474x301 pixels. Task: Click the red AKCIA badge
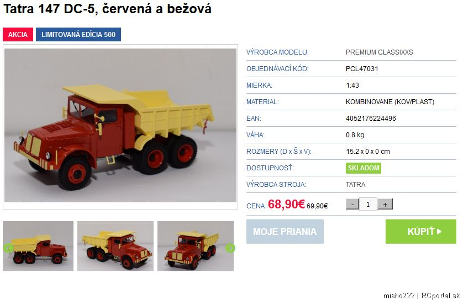click(18, 34)
